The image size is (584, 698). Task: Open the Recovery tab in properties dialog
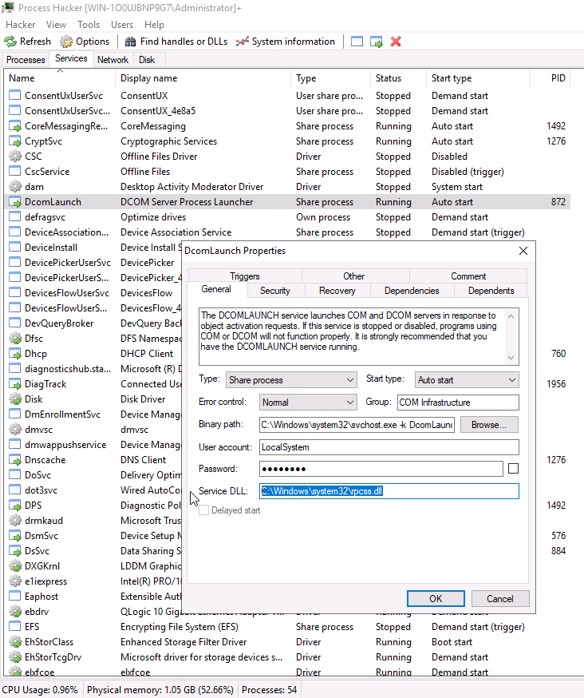(337, 291)
